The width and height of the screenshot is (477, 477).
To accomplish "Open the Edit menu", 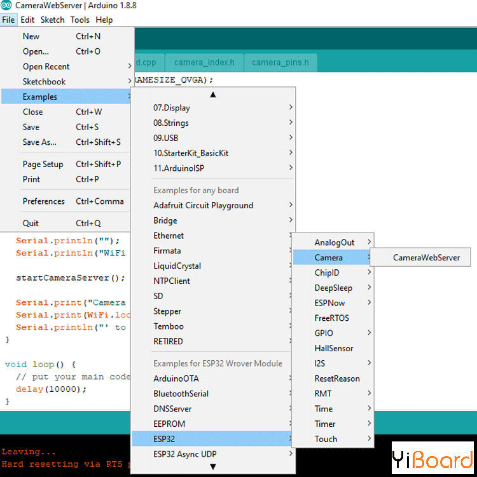I will 27,20.
